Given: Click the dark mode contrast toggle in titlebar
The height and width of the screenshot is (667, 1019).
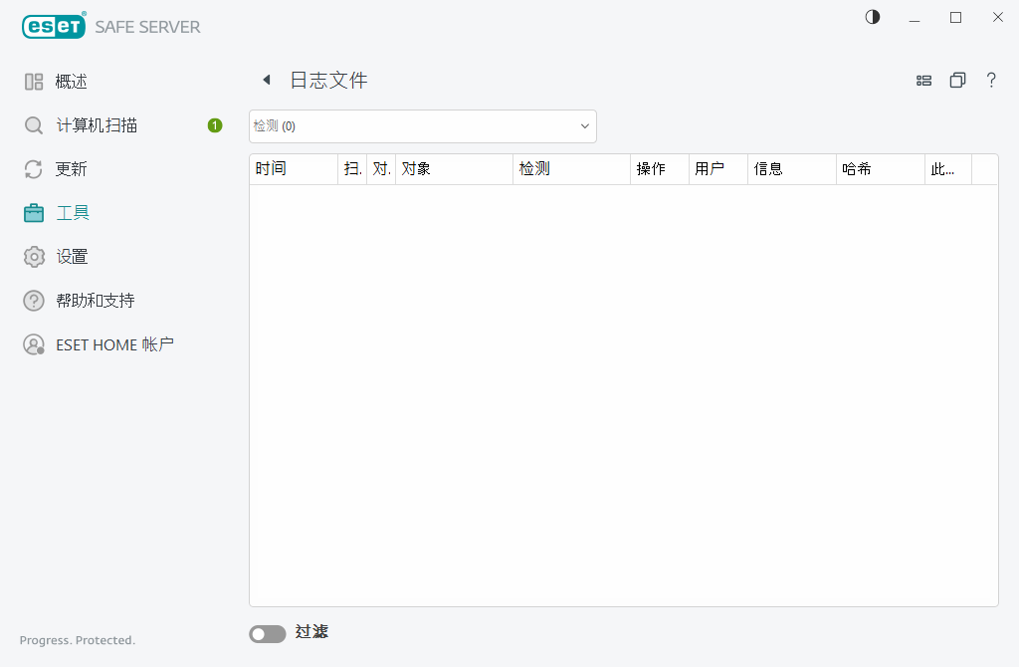Looking at the screenshot, I should [872, 17].
